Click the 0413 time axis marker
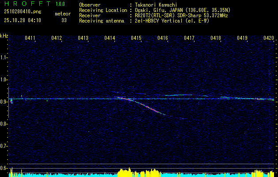The width and height of the screenshot is (278, 177). (x=83, y=38)
